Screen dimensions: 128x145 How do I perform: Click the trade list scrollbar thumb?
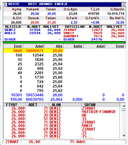(124, 110)
